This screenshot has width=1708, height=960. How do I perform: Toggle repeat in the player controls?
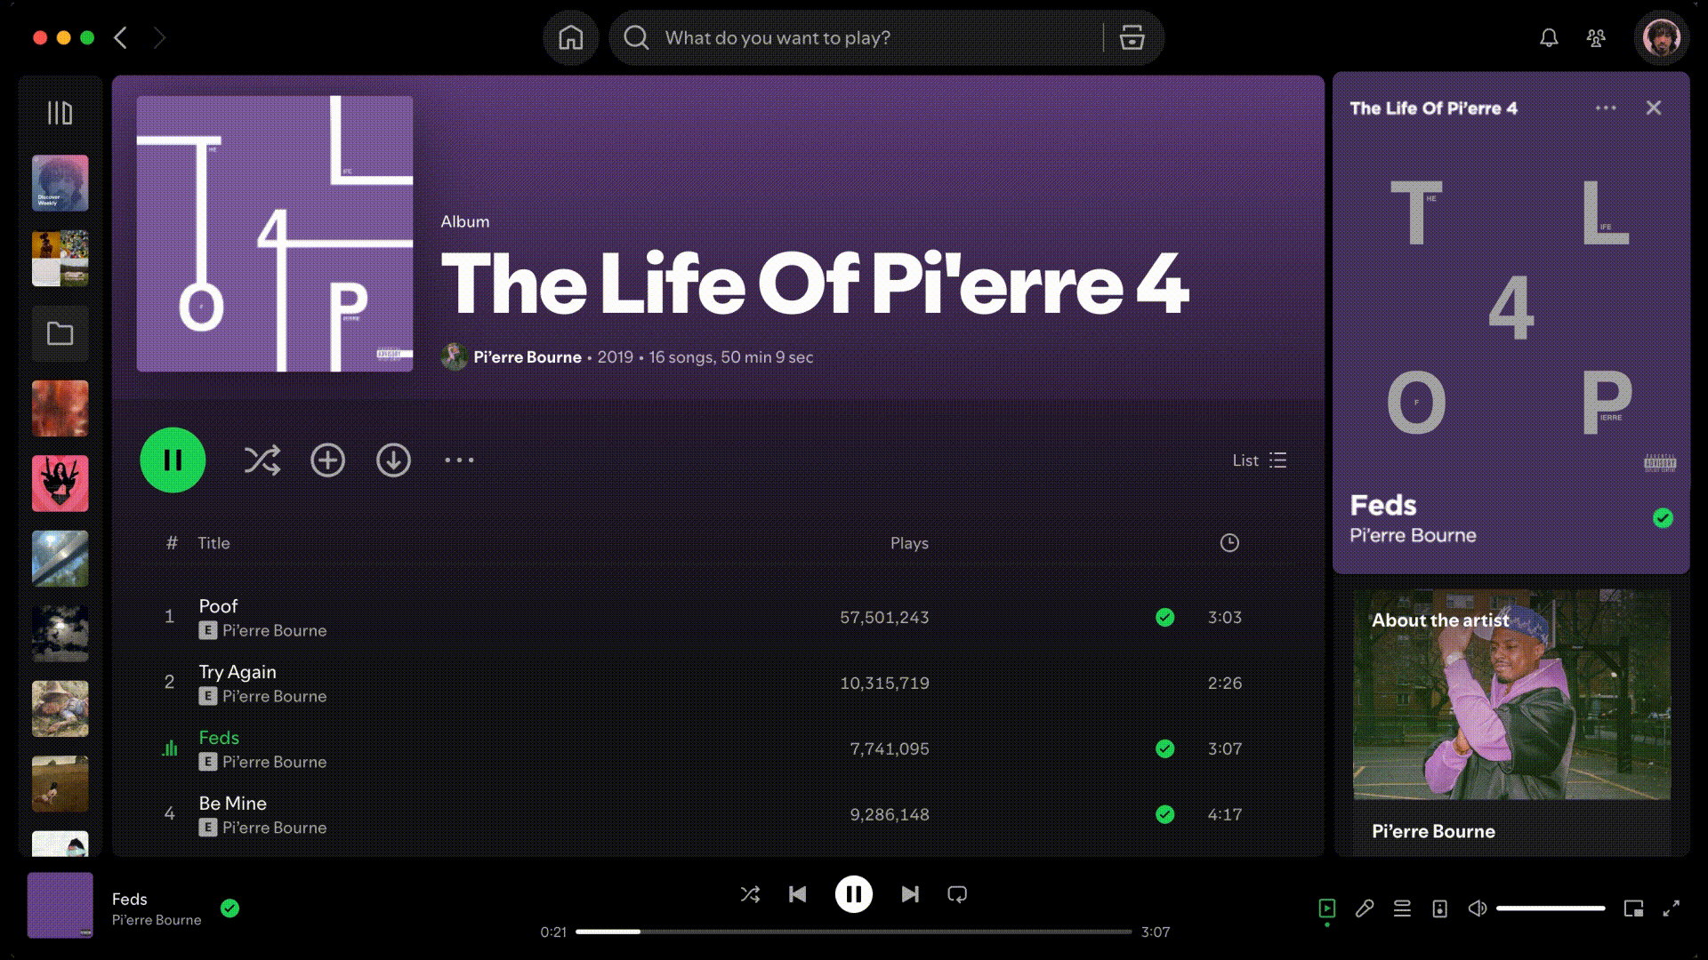click(x=957, y=894)
